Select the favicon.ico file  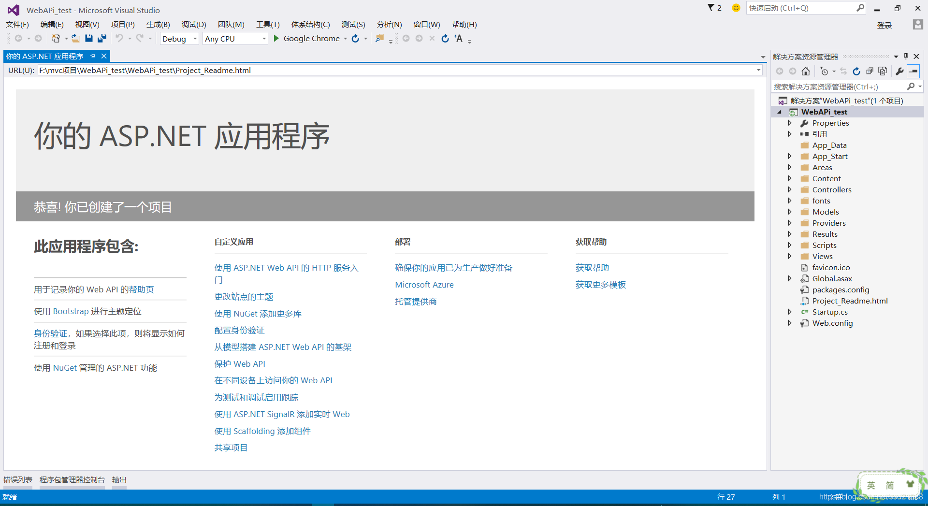pos(831,267)
